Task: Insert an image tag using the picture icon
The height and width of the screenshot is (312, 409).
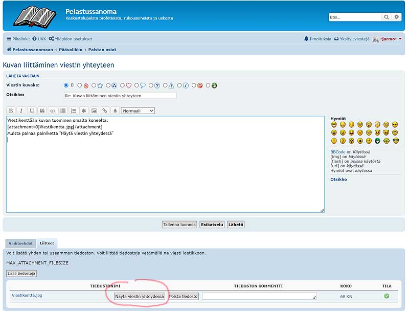Action: click(94, 110)
